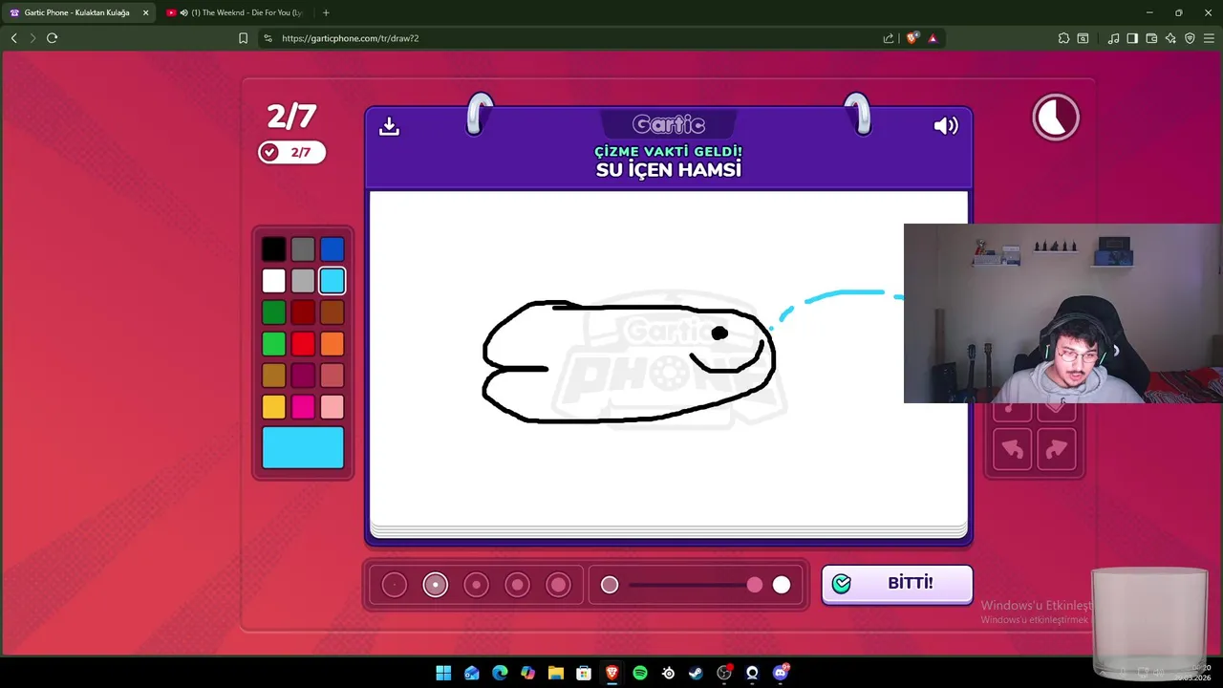The width and height of the screenshot is (1223, 688).
Task: Open the share icon in address bar
Action: pyautogui.click(x=889, y=38)
